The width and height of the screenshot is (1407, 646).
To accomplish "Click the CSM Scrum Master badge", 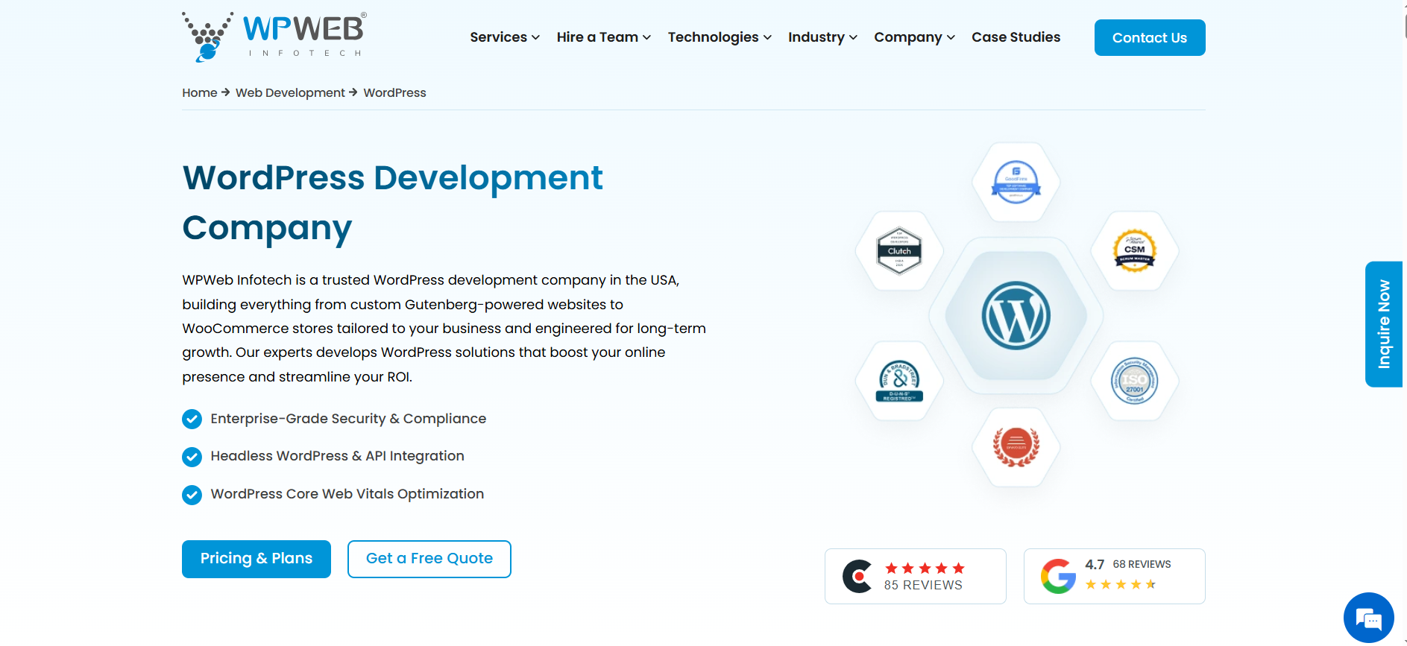I will coord(1134,251).
